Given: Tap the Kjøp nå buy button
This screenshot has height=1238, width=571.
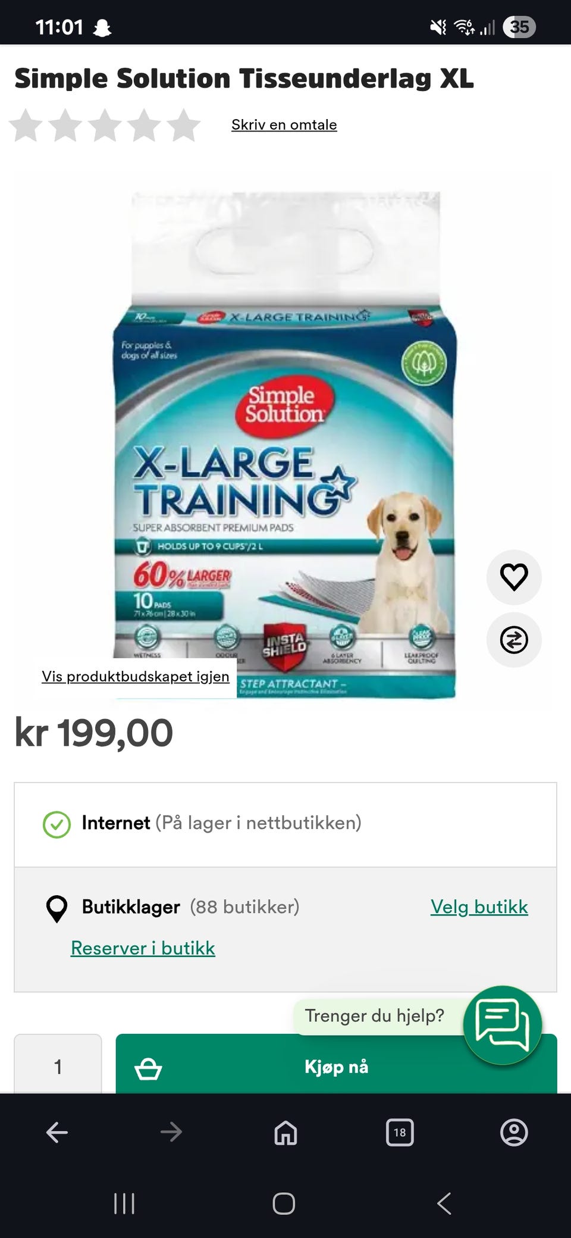Looking at the screenshot, I should point(336,1064).
